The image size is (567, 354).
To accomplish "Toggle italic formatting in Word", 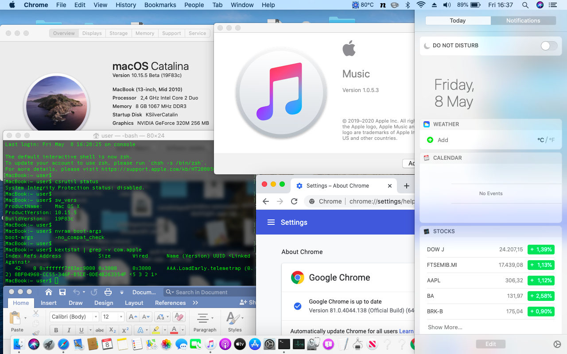I will pyautogui.click(x=69, y=330).
